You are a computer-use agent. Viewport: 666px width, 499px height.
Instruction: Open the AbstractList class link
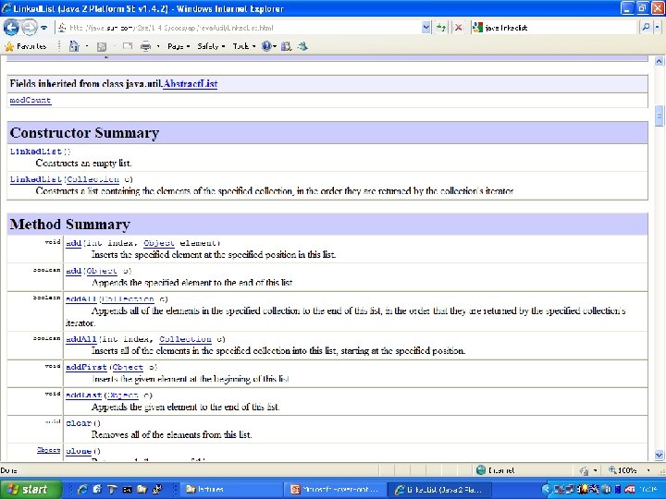pos(191,83)
